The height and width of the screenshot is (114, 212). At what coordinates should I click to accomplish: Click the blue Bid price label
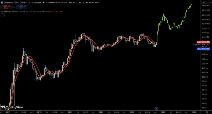(x=203, y=49)
